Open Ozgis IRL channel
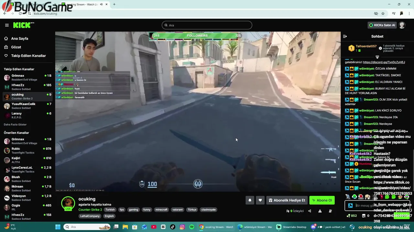The height and width of the screenshot is (232, 414). click(x=27, y=207)
